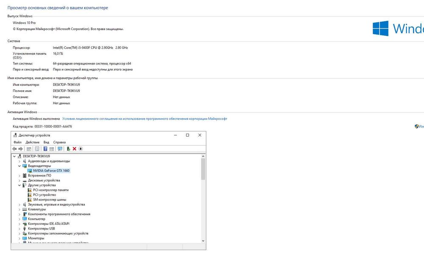Expand Контроллеры запоминающих устройств

click(x=19, y=234)
